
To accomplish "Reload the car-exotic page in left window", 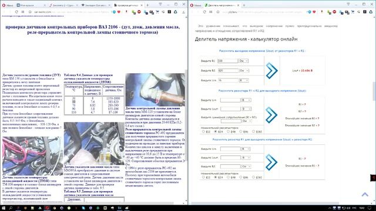I will pos(16,12).
